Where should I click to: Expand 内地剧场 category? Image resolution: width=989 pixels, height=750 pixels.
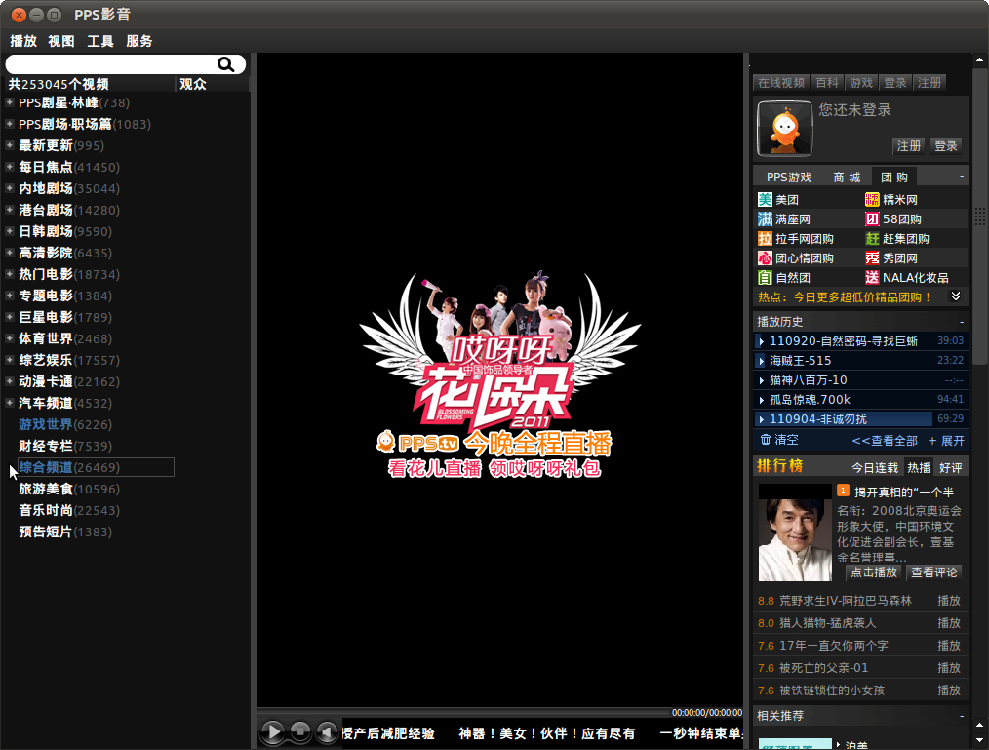coord(10,188)
